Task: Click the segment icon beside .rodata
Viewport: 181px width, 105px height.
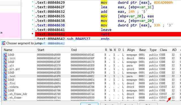Action: 5,87
